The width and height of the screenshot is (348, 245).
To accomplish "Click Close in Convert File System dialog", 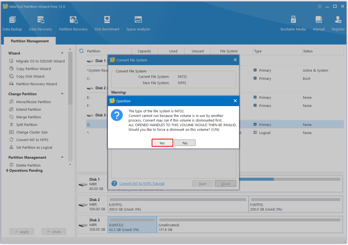I will (x=225, y=184).
